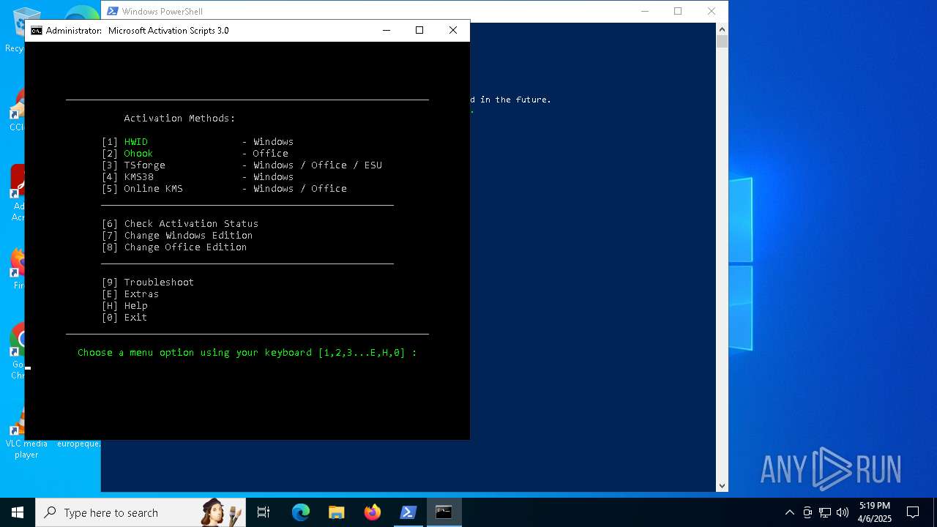The image size is (937, 527).
Task: Click the TSforge menu line
Action: pyautogui.click(x=242, y=165)
